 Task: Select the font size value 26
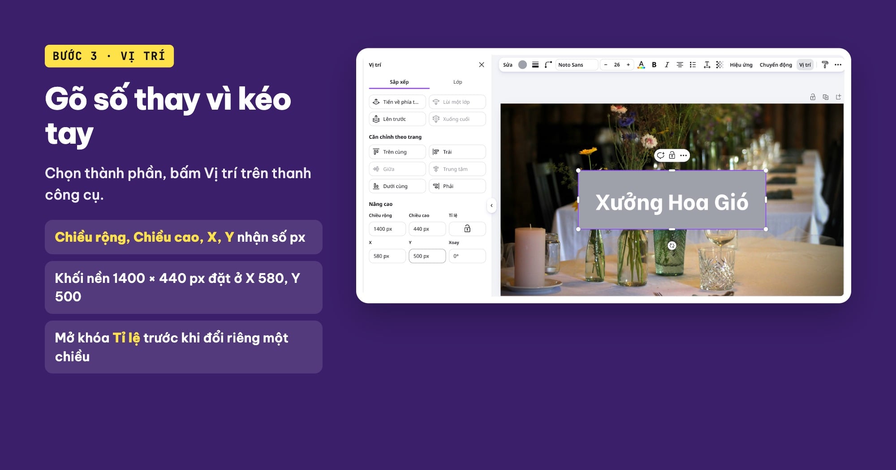[617, 65]
